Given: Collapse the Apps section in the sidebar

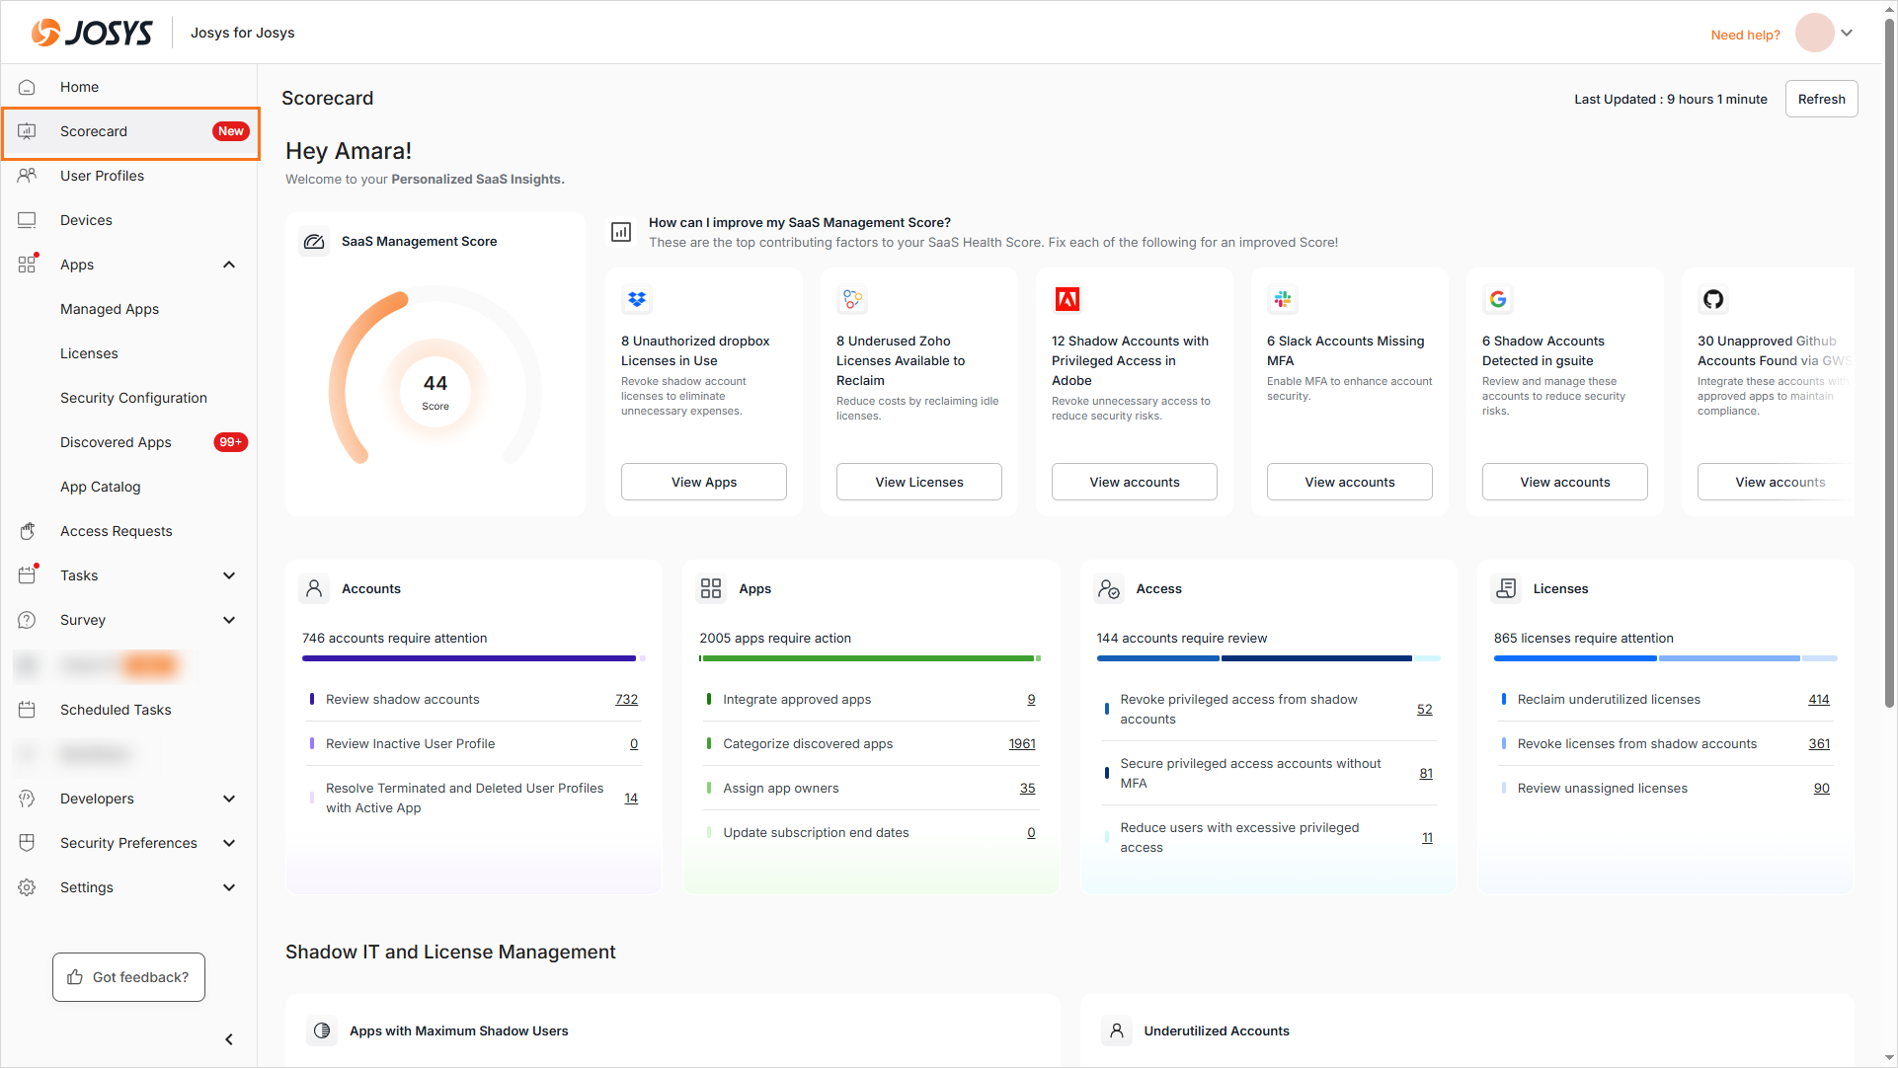Looking at the screenshot, I should click(x=229, y=265).
